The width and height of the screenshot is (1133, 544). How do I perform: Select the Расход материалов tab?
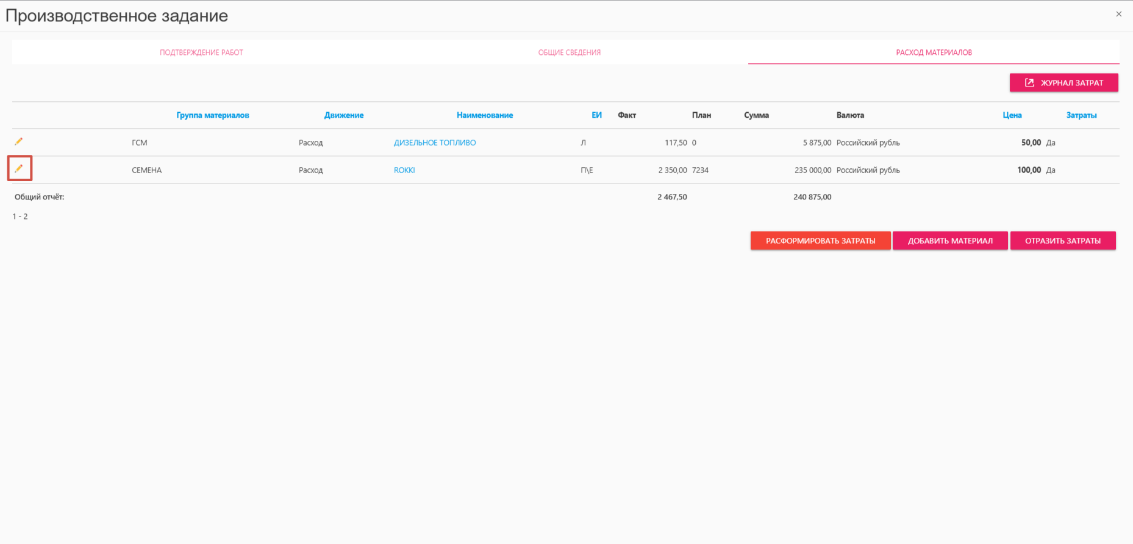[x=934, y=52]
